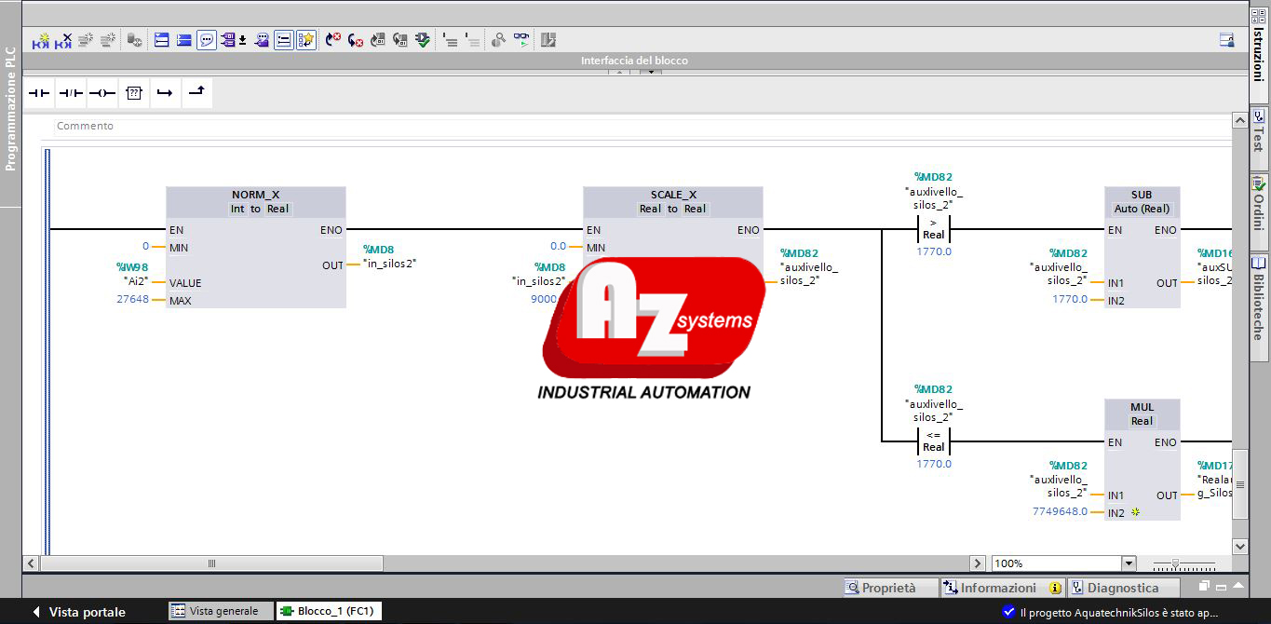
Task: Delete network using toolbar icon
Action: (63, 40)
